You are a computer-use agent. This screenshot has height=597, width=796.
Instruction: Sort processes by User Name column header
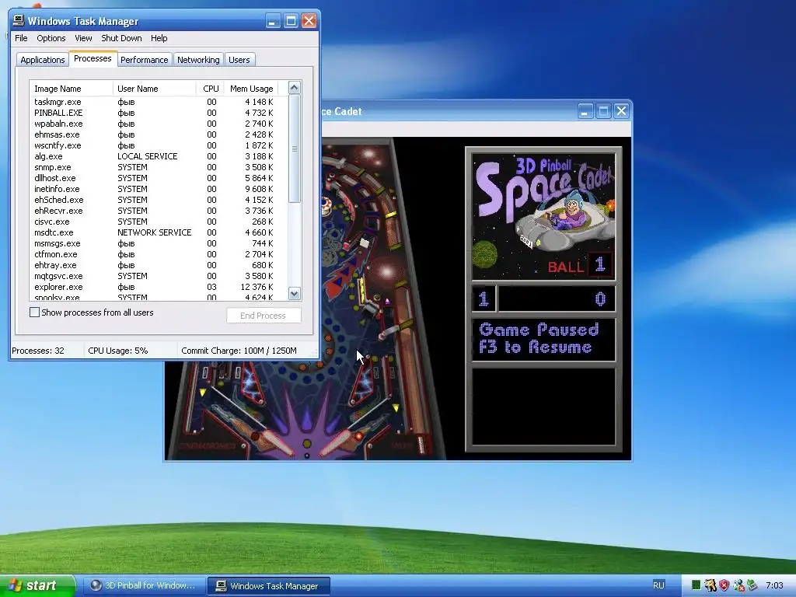tap(155, 89)
